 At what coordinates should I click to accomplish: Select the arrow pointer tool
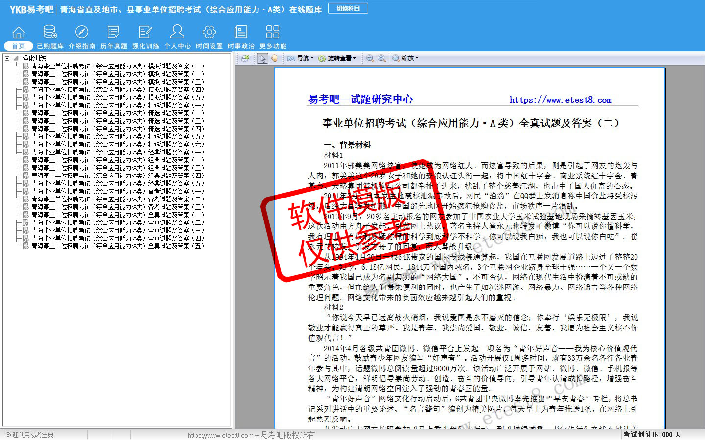(262, 58)
